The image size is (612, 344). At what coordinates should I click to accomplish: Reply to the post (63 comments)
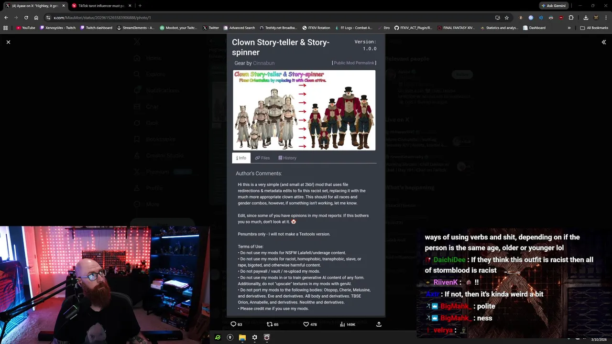point(236,324)
